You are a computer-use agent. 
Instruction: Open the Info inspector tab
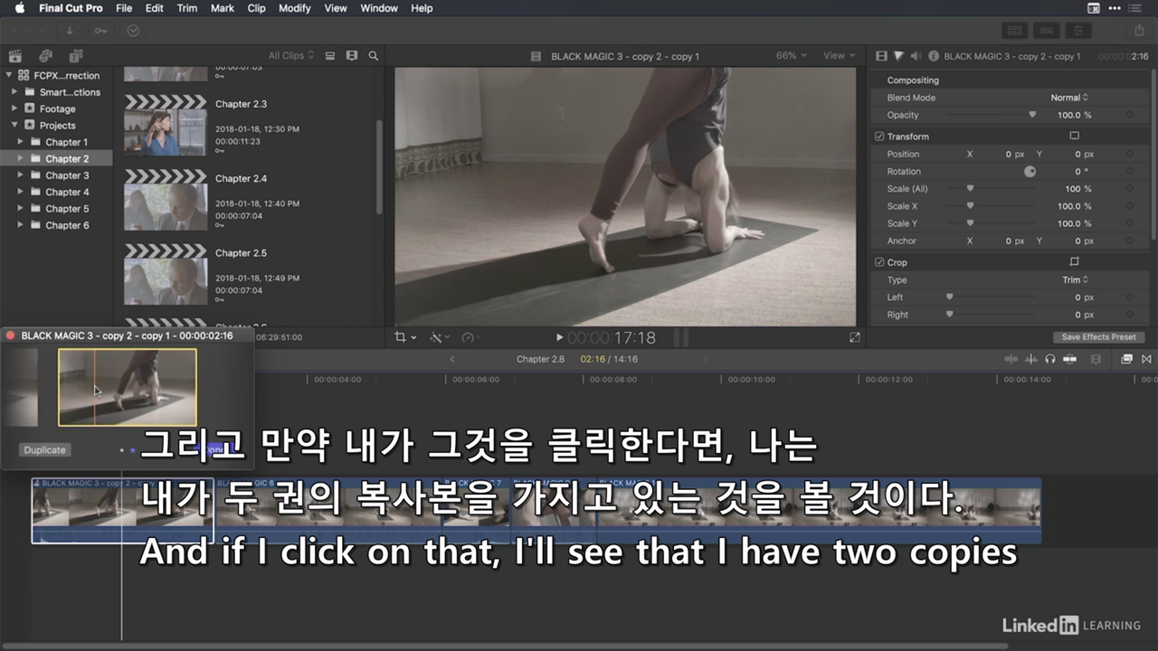click(934, 56)
